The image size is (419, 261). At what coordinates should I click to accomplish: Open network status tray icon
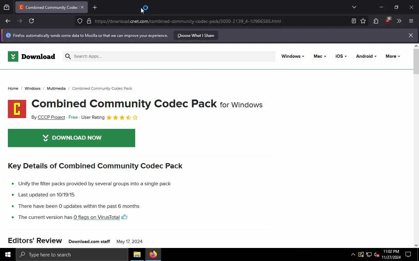tap(369, 254)
